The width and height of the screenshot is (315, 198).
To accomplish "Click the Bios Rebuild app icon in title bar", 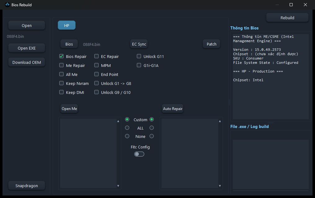I will [7, 5].
